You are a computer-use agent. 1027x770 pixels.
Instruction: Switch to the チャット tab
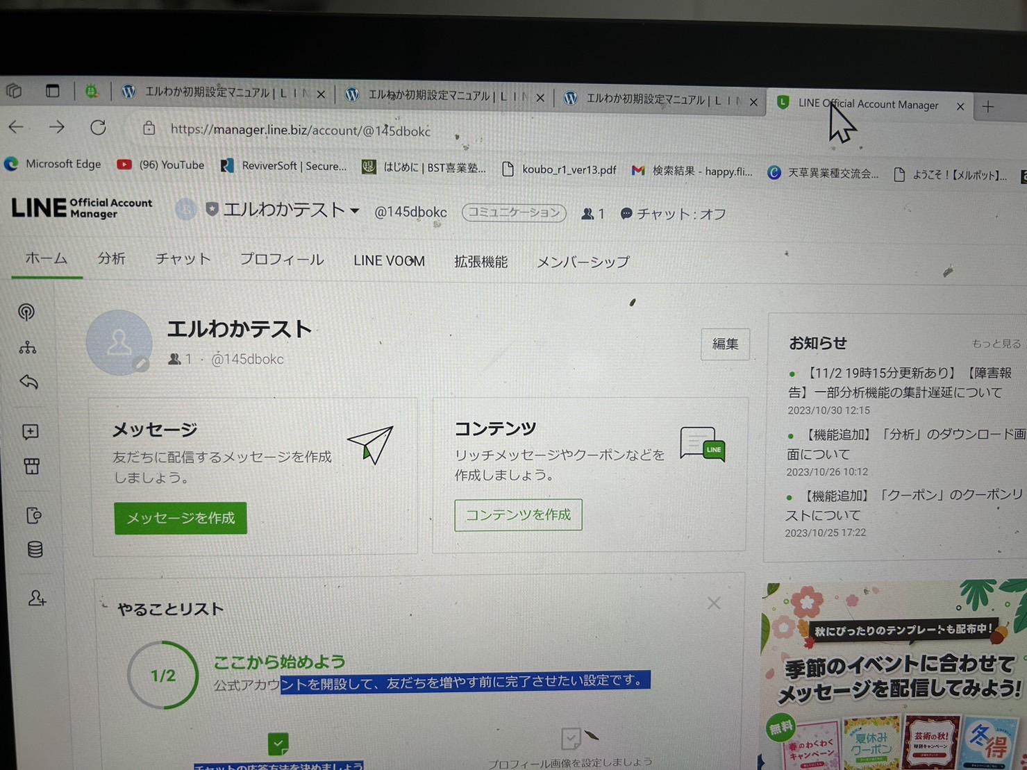click(x=183, y=259)
